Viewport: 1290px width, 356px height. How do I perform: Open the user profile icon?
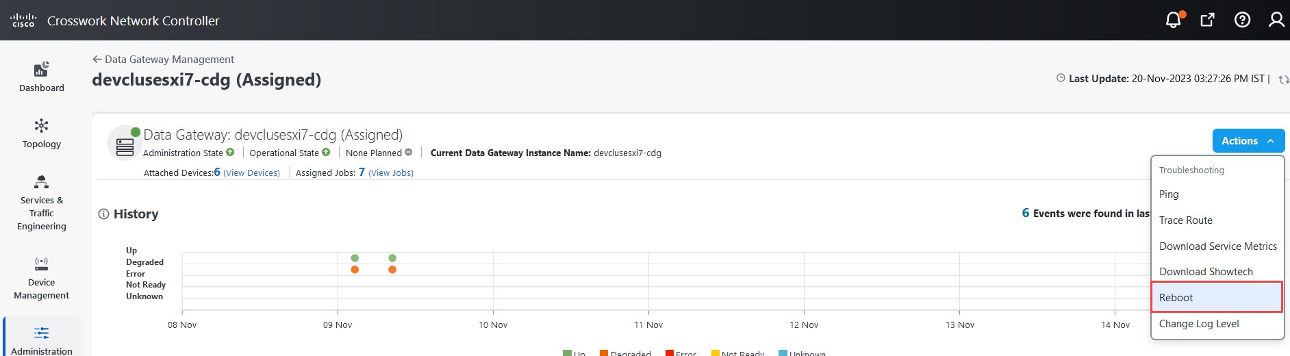pyautogui.click(x=1276, y=20)
